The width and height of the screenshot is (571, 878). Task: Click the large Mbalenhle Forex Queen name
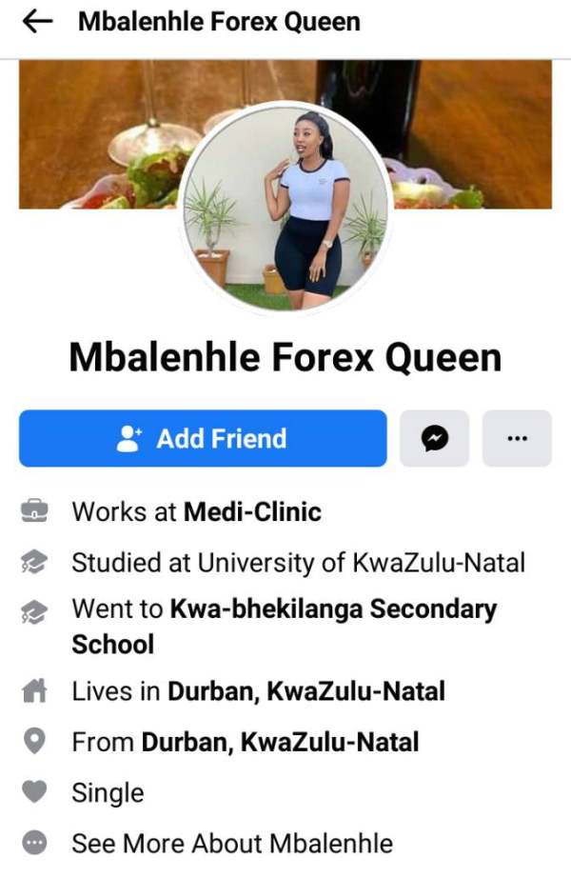tap(285, 357)
